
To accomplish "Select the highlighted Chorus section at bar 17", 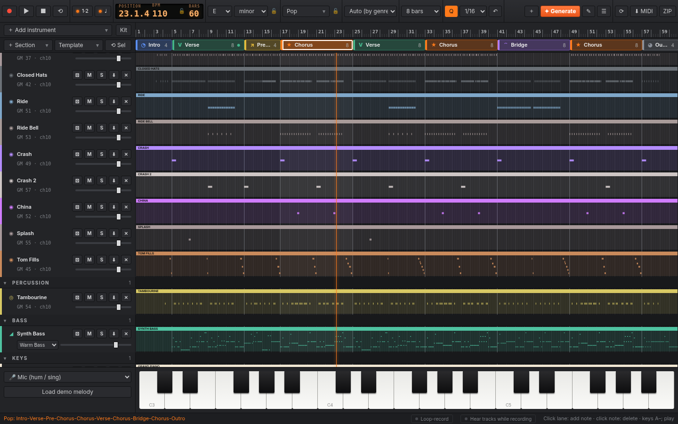I will pyautogui.click(x=317, y=45).
